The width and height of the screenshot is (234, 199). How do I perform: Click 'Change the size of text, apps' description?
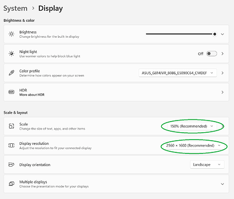[x=52, y=128]
